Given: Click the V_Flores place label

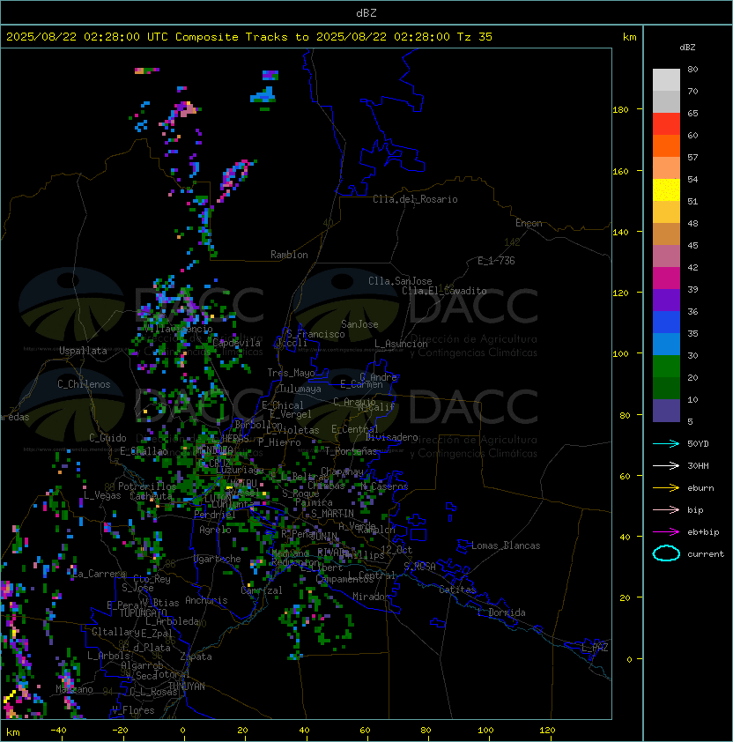Looking at the screenshot, I should pyautogui.click(x=133, y=710).
